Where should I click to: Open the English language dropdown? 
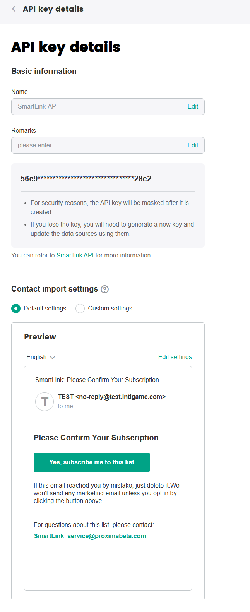(x=41, y=357)
